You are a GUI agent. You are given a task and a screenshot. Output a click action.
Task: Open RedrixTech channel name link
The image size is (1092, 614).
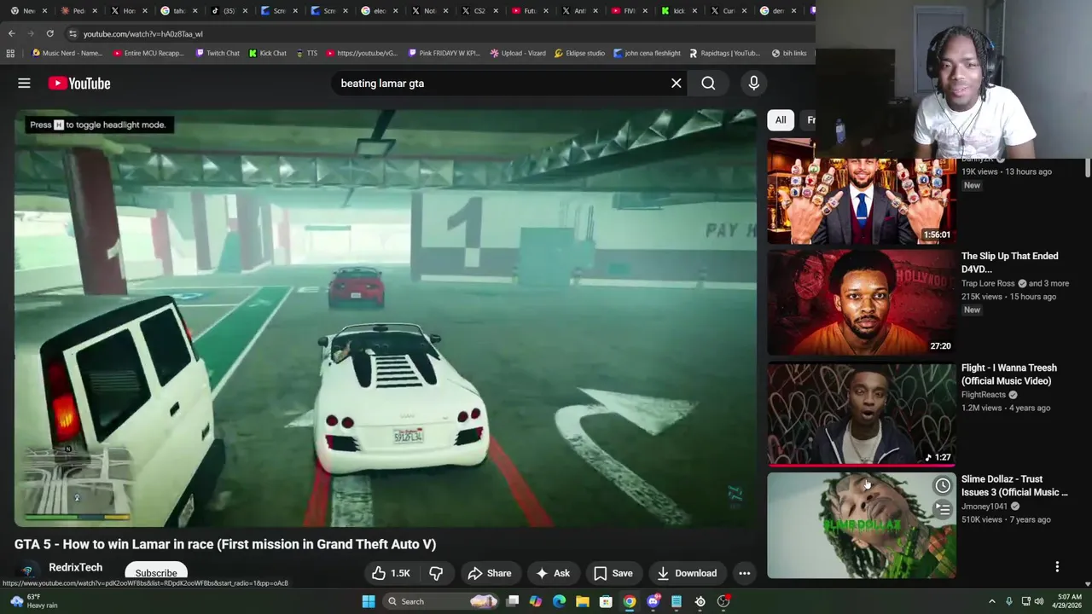(x=75, y=567)
